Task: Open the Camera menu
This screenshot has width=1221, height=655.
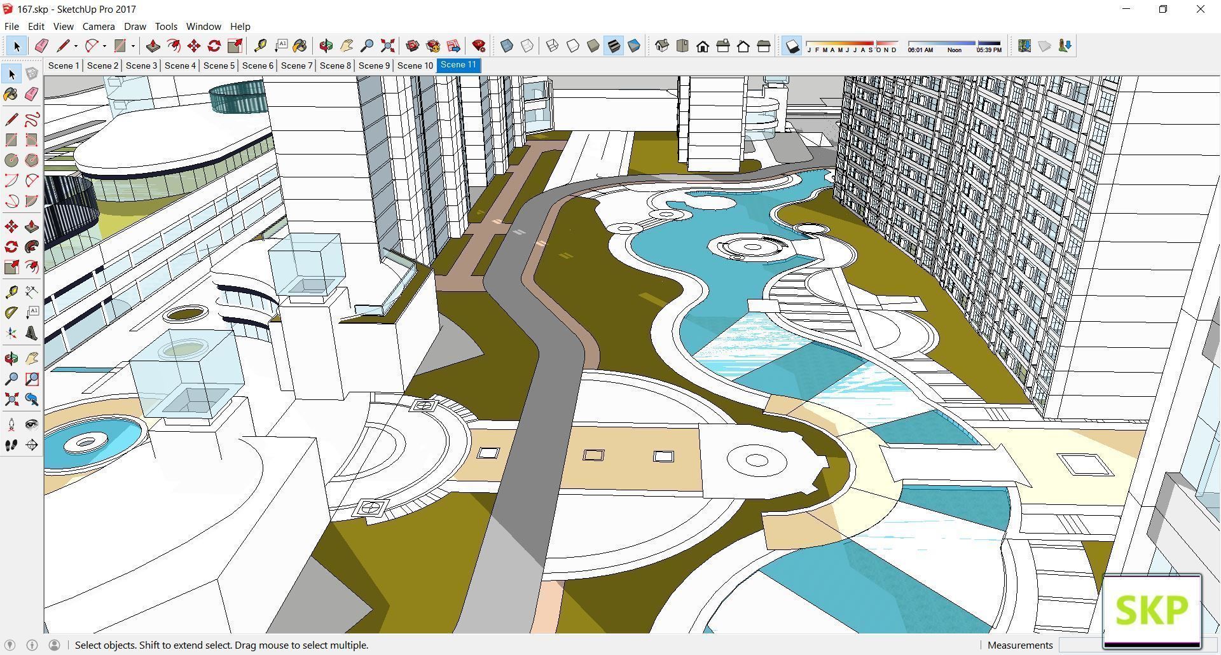Action: 99,26
